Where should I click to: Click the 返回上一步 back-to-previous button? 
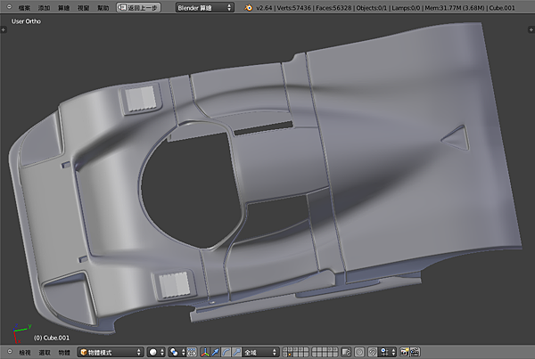tap(138, 7)
